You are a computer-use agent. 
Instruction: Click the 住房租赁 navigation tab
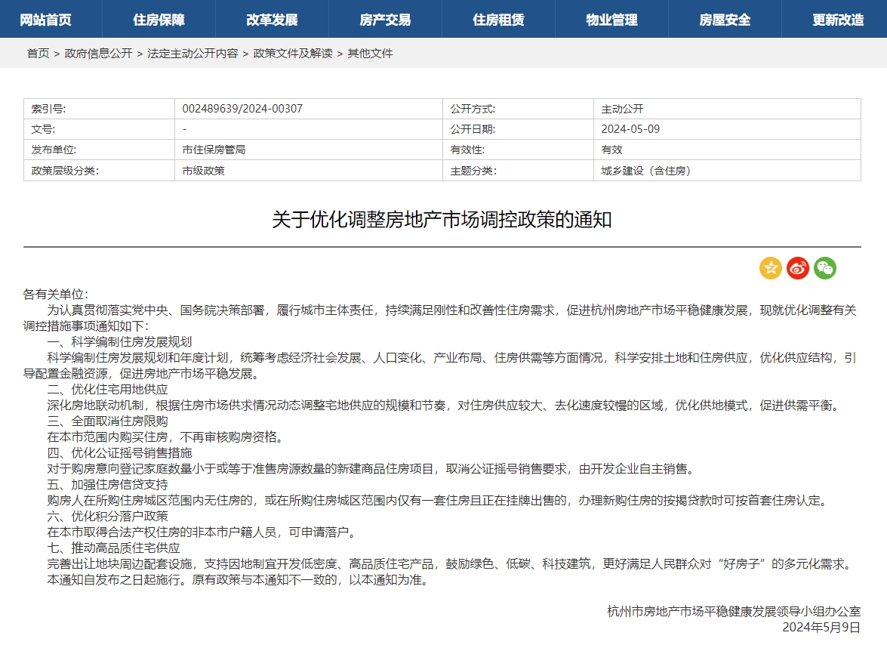(498, 20)
